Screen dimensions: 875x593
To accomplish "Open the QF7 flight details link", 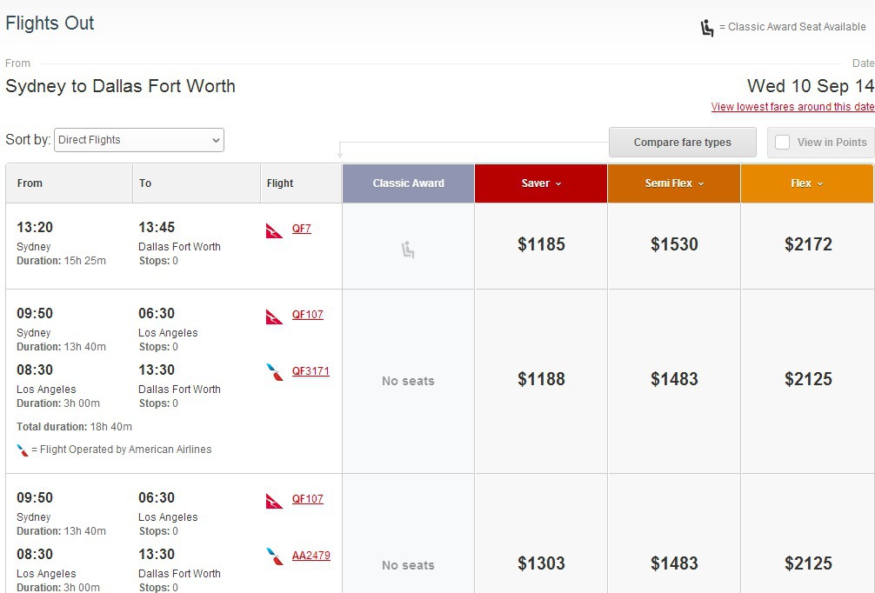I will (302, 230).
